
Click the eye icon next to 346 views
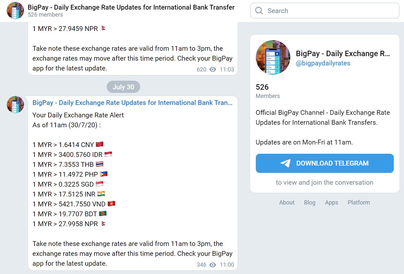click(x=213, y=265)
